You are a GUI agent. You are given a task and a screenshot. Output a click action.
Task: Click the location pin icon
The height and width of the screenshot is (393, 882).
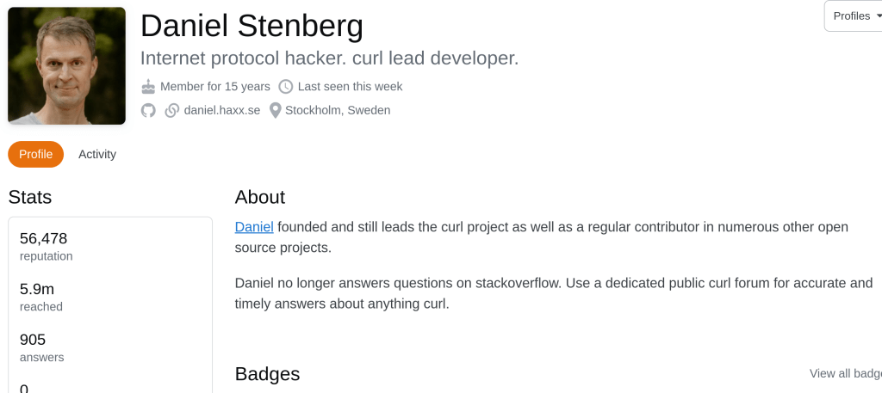point(276,110)
